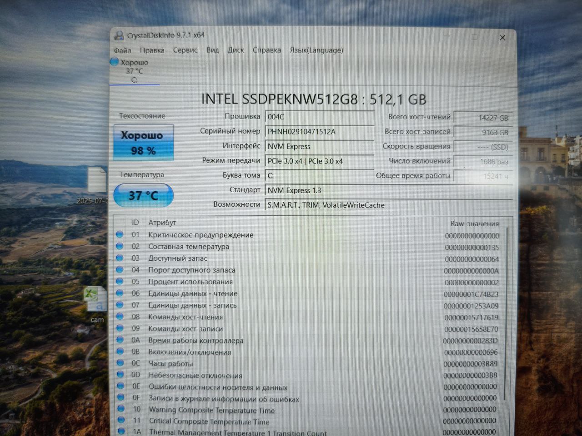Click the serial number field PHNH02910471512A
Viewport: 582px width, 436px height.
tap(320, 132)
